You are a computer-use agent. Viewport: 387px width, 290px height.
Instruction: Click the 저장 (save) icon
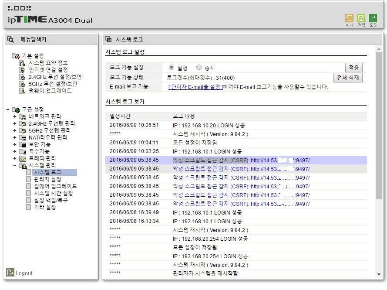tap(361, 18)
